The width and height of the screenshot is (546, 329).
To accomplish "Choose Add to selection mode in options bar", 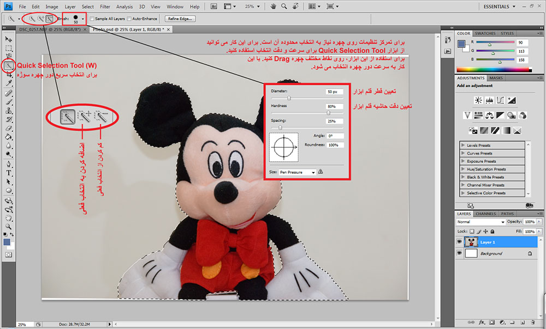I will pos(41,19).
